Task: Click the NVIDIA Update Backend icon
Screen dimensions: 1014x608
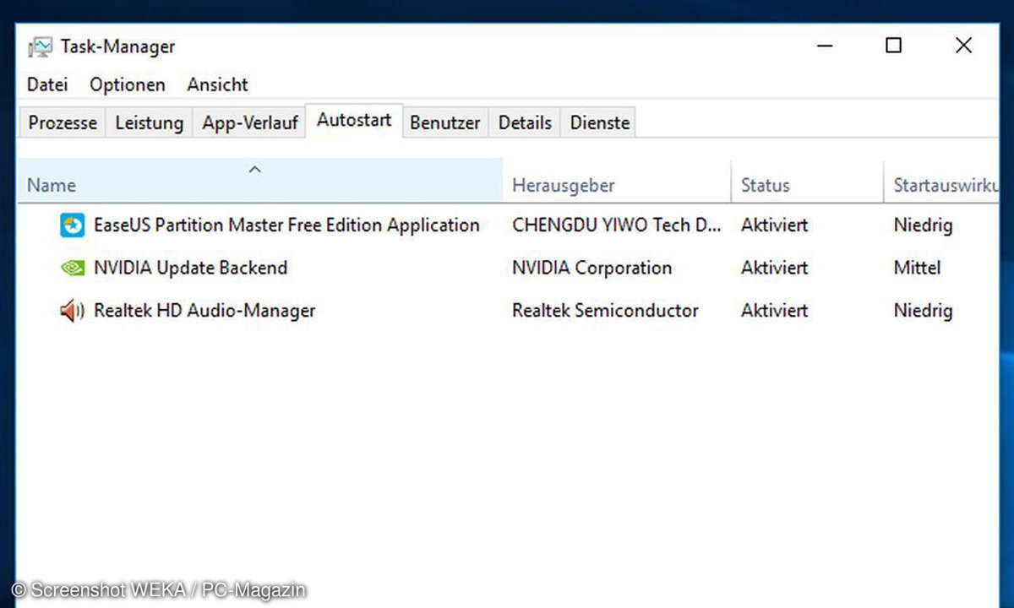Action: point(73,269)
